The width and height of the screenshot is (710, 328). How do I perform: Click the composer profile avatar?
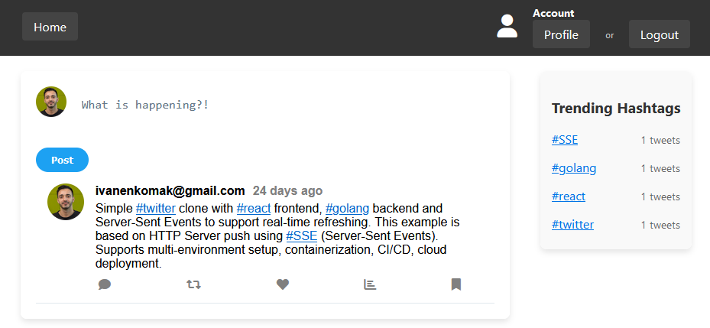pyautogui.click(x=51, y=102)
